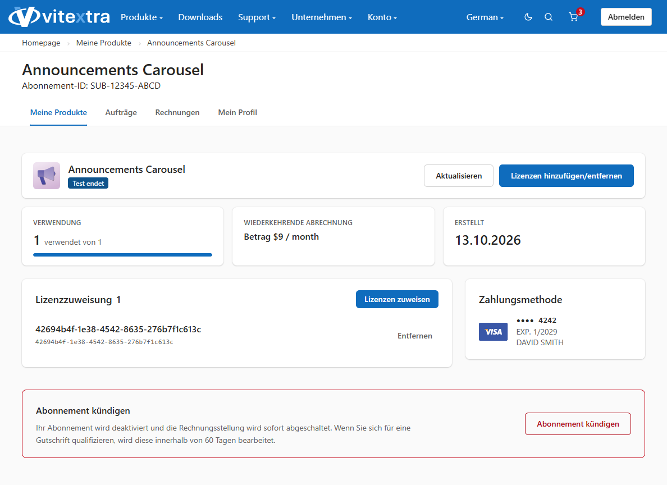Go to Meine Produkte breadcrumb link
The image size is (667, 485).
point(104,43)
